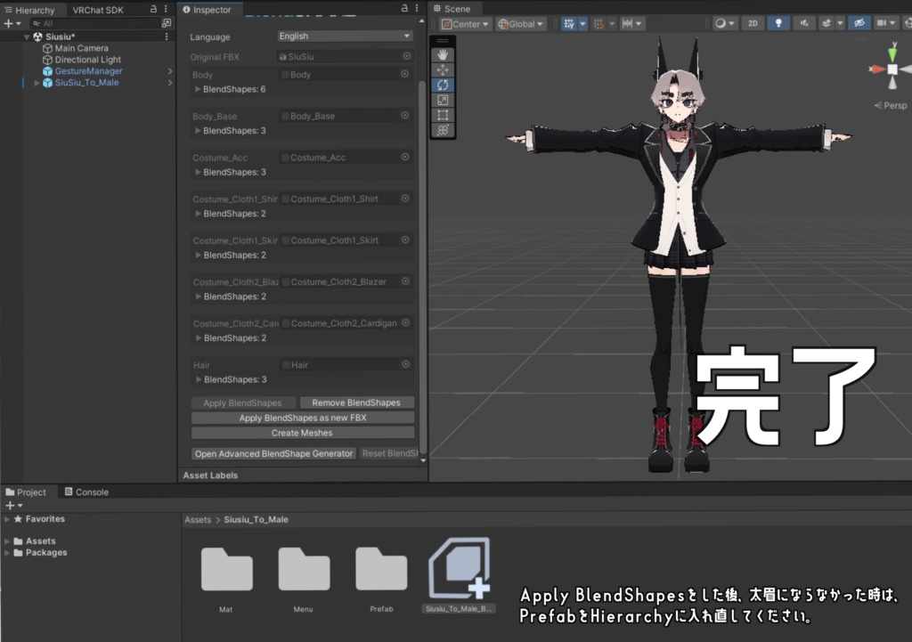912x642 pixels.
Task: Toggle 2D view mode in Scene
Action: [753, 23]
